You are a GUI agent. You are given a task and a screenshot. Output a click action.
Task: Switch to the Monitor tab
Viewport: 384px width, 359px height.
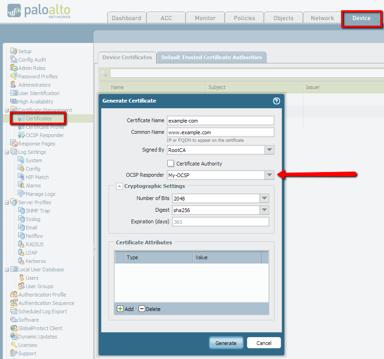pos(205,18)
